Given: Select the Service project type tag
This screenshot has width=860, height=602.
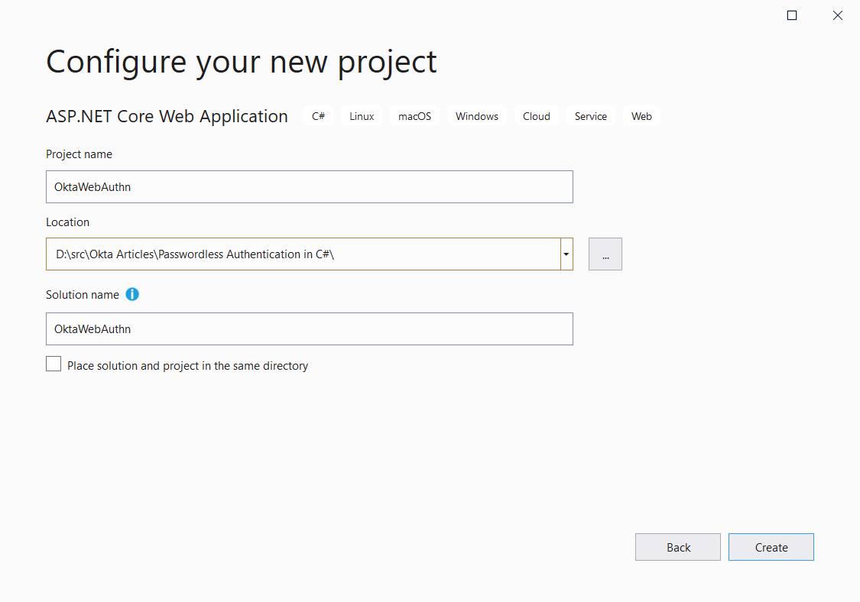Looking at the screenshot, I should (x=590, y=116).
